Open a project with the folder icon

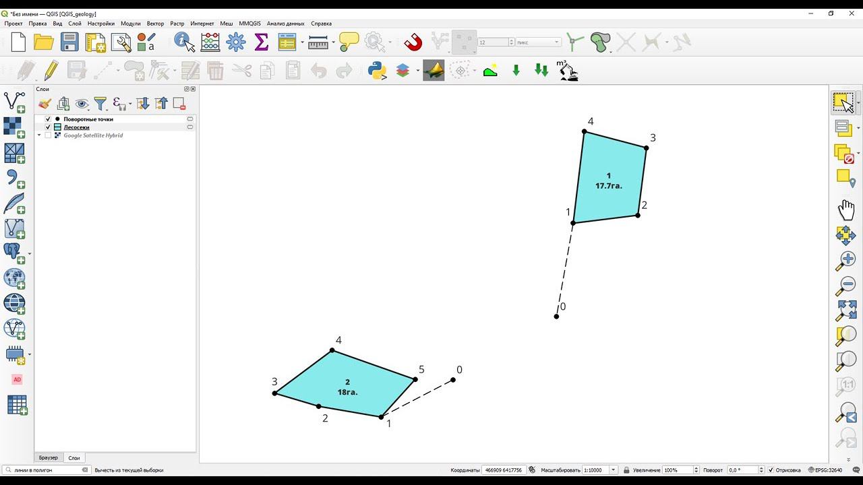click(x=44, y=42)
